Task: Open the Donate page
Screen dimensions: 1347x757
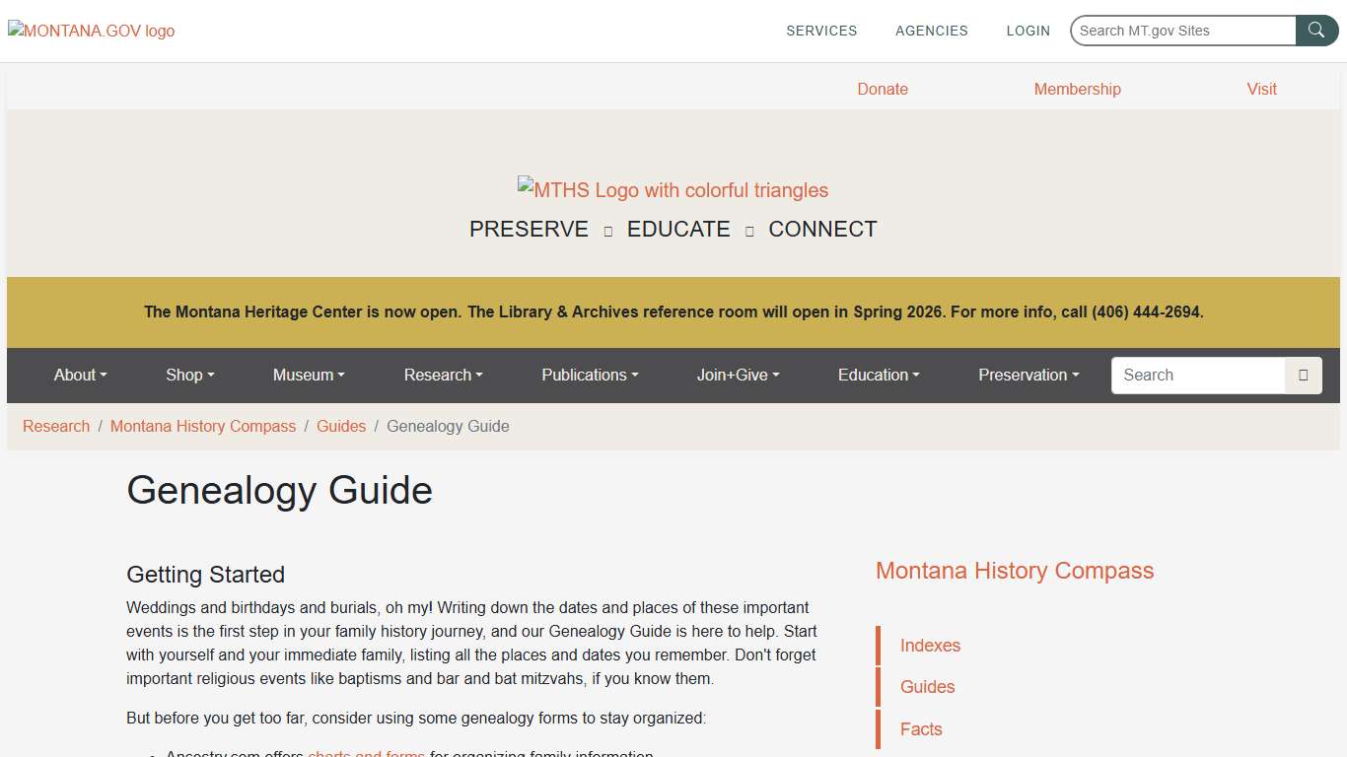Action: tap(883, 89)
